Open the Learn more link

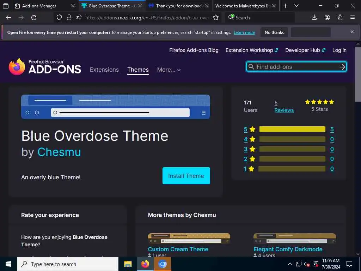[x=244, y=32]
